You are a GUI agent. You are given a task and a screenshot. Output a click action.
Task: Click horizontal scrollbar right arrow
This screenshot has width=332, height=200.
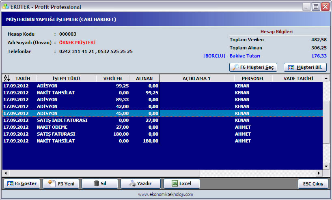point(319,173)
